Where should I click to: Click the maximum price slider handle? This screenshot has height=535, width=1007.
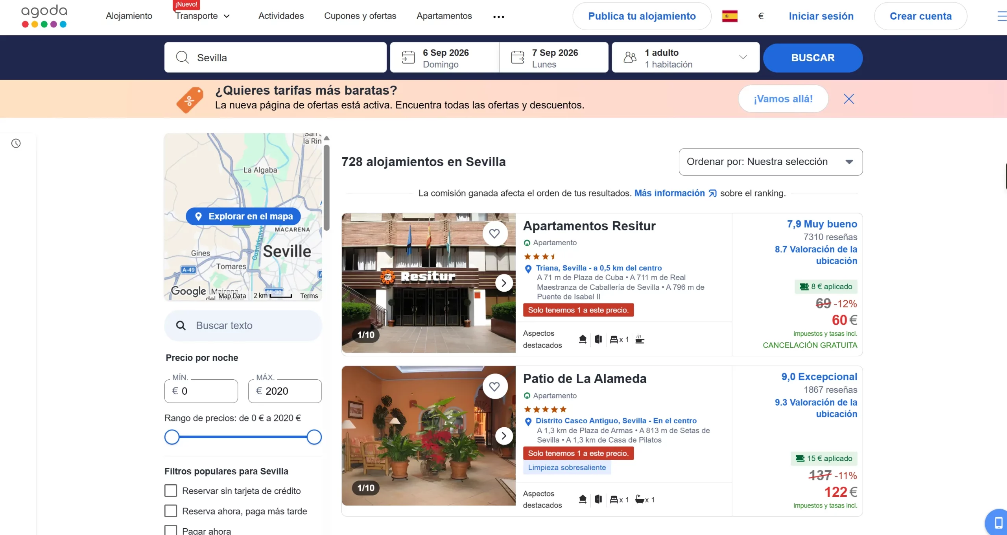pos(314,437)
